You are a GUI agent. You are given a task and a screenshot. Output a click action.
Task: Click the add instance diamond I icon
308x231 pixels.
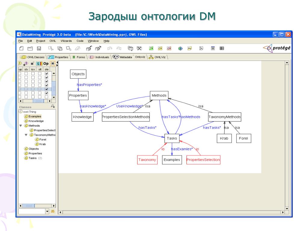[x=26, y=63]
